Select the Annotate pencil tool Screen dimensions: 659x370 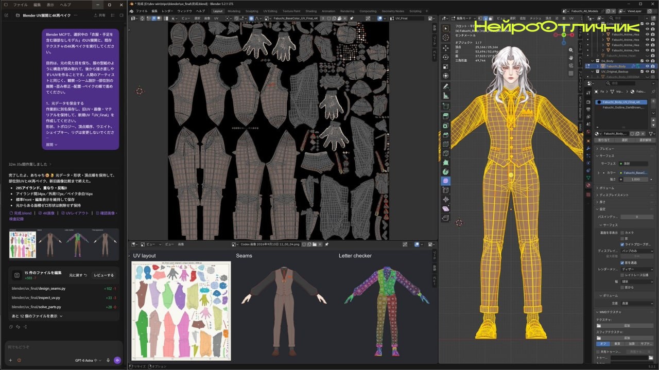click(x=446, y=86)
